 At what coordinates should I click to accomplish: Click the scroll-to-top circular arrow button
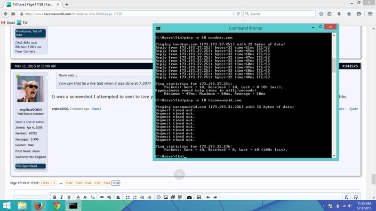tap(179, 174)
